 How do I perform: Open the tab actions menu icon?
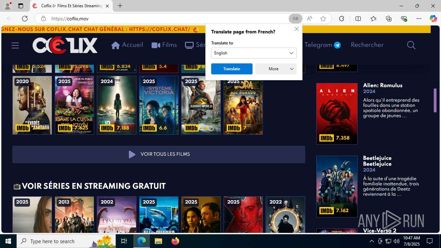coord(21,6)
